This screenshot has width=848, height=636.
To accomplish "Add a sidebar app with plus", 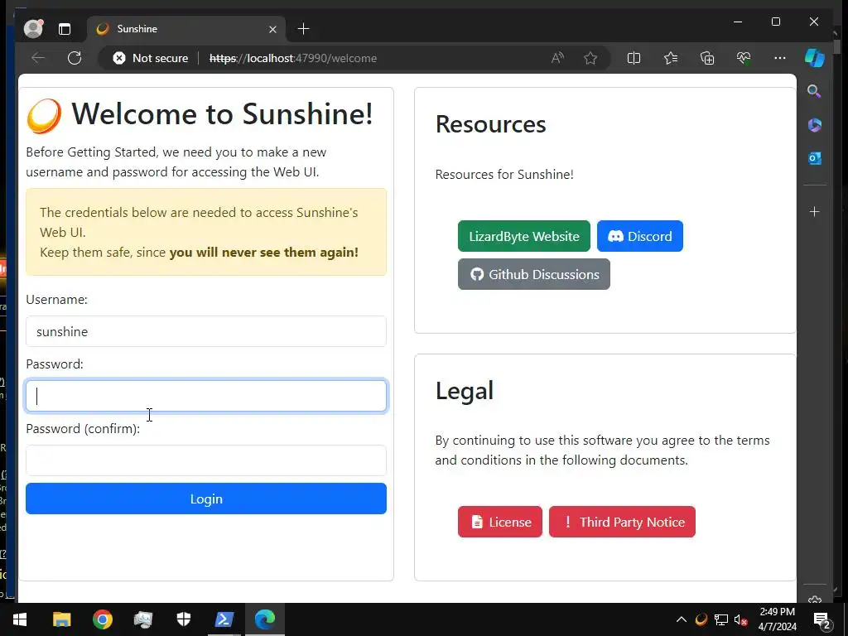I will click(815, 211).
